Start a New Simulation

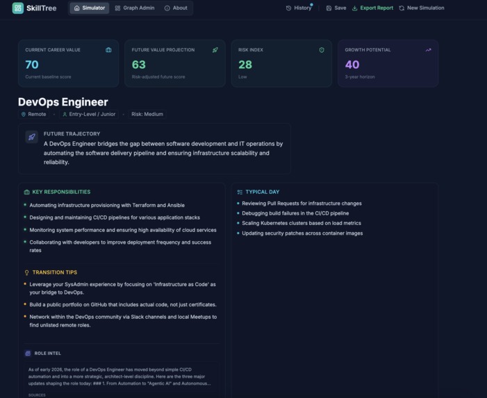point(422,8)
